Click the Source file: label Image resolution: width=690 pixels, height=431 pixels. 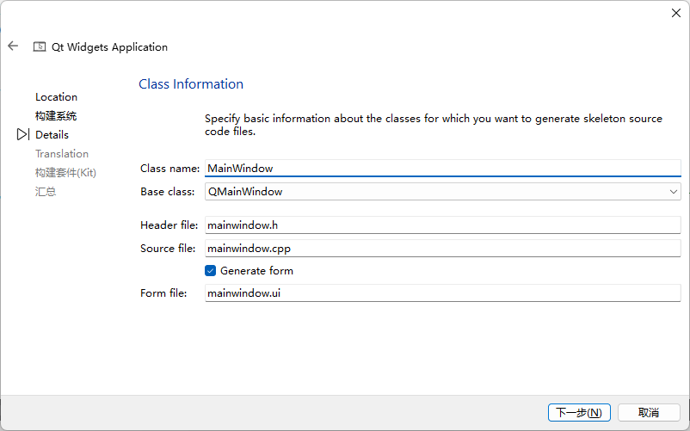point(168,249)
